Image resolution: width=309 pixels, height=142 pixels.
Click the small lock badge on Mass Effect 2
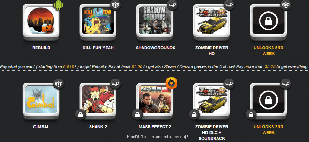pos(137,115)
